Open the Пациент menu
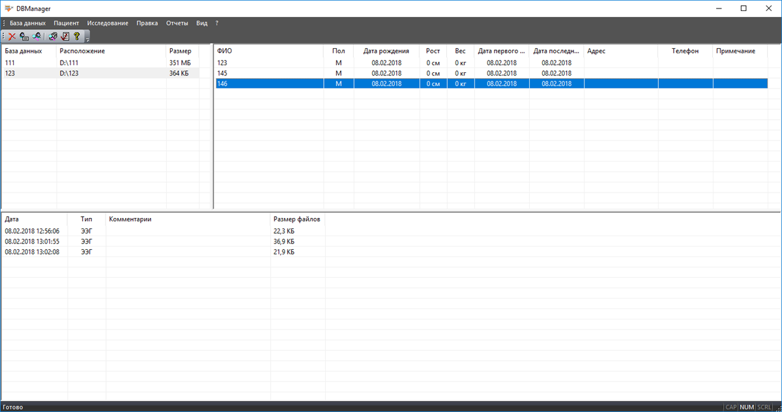 coord(66,23)
